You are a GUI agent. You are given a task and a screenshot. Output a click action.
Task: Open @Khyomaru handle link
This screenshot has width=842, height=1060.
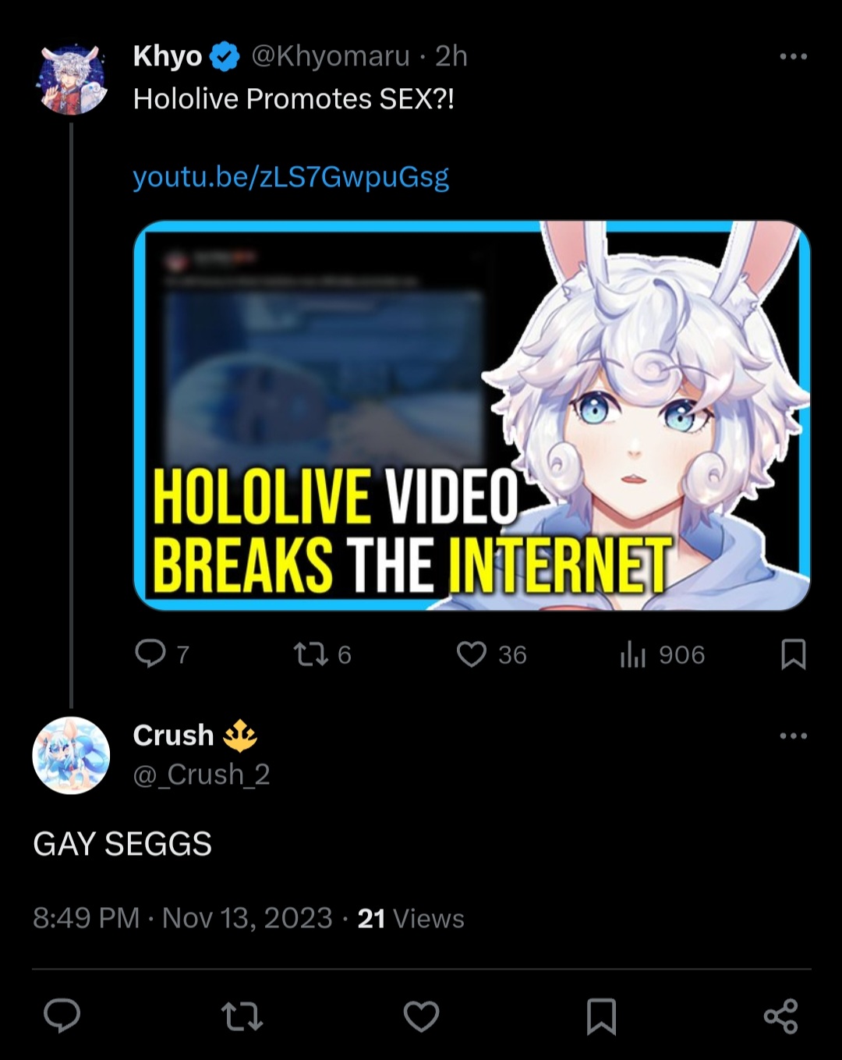pos(330,56)
